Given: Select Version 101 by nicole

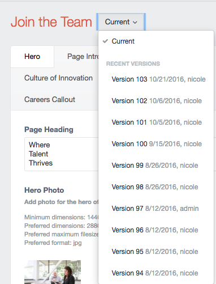Looking at the screenshot, I should [156, 122].
